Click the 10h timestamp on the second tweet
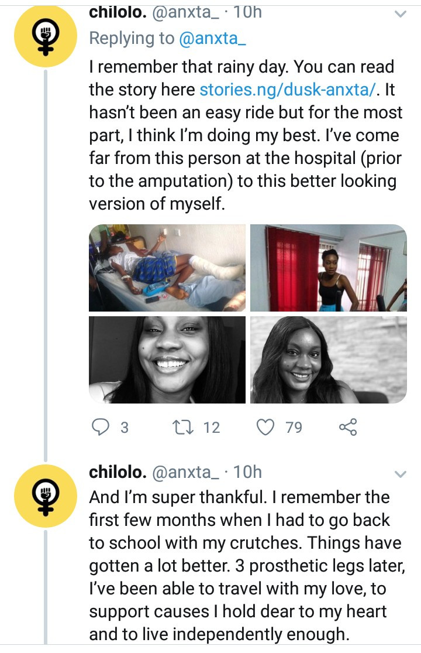This screenshot has width=421, height=653. [x=247, y=472]
